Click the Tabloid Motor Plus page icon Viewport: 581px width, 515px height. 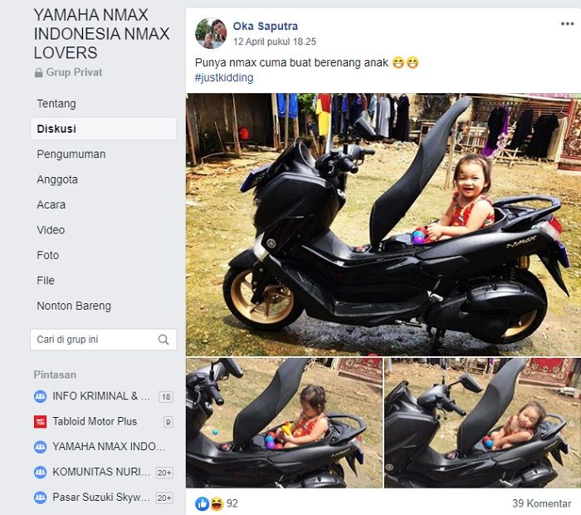(x=40, y=421)
